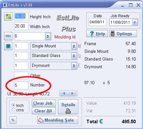Click the Clear All button
Viewport: 143px width, 129px height.
[x=44, y=111]
